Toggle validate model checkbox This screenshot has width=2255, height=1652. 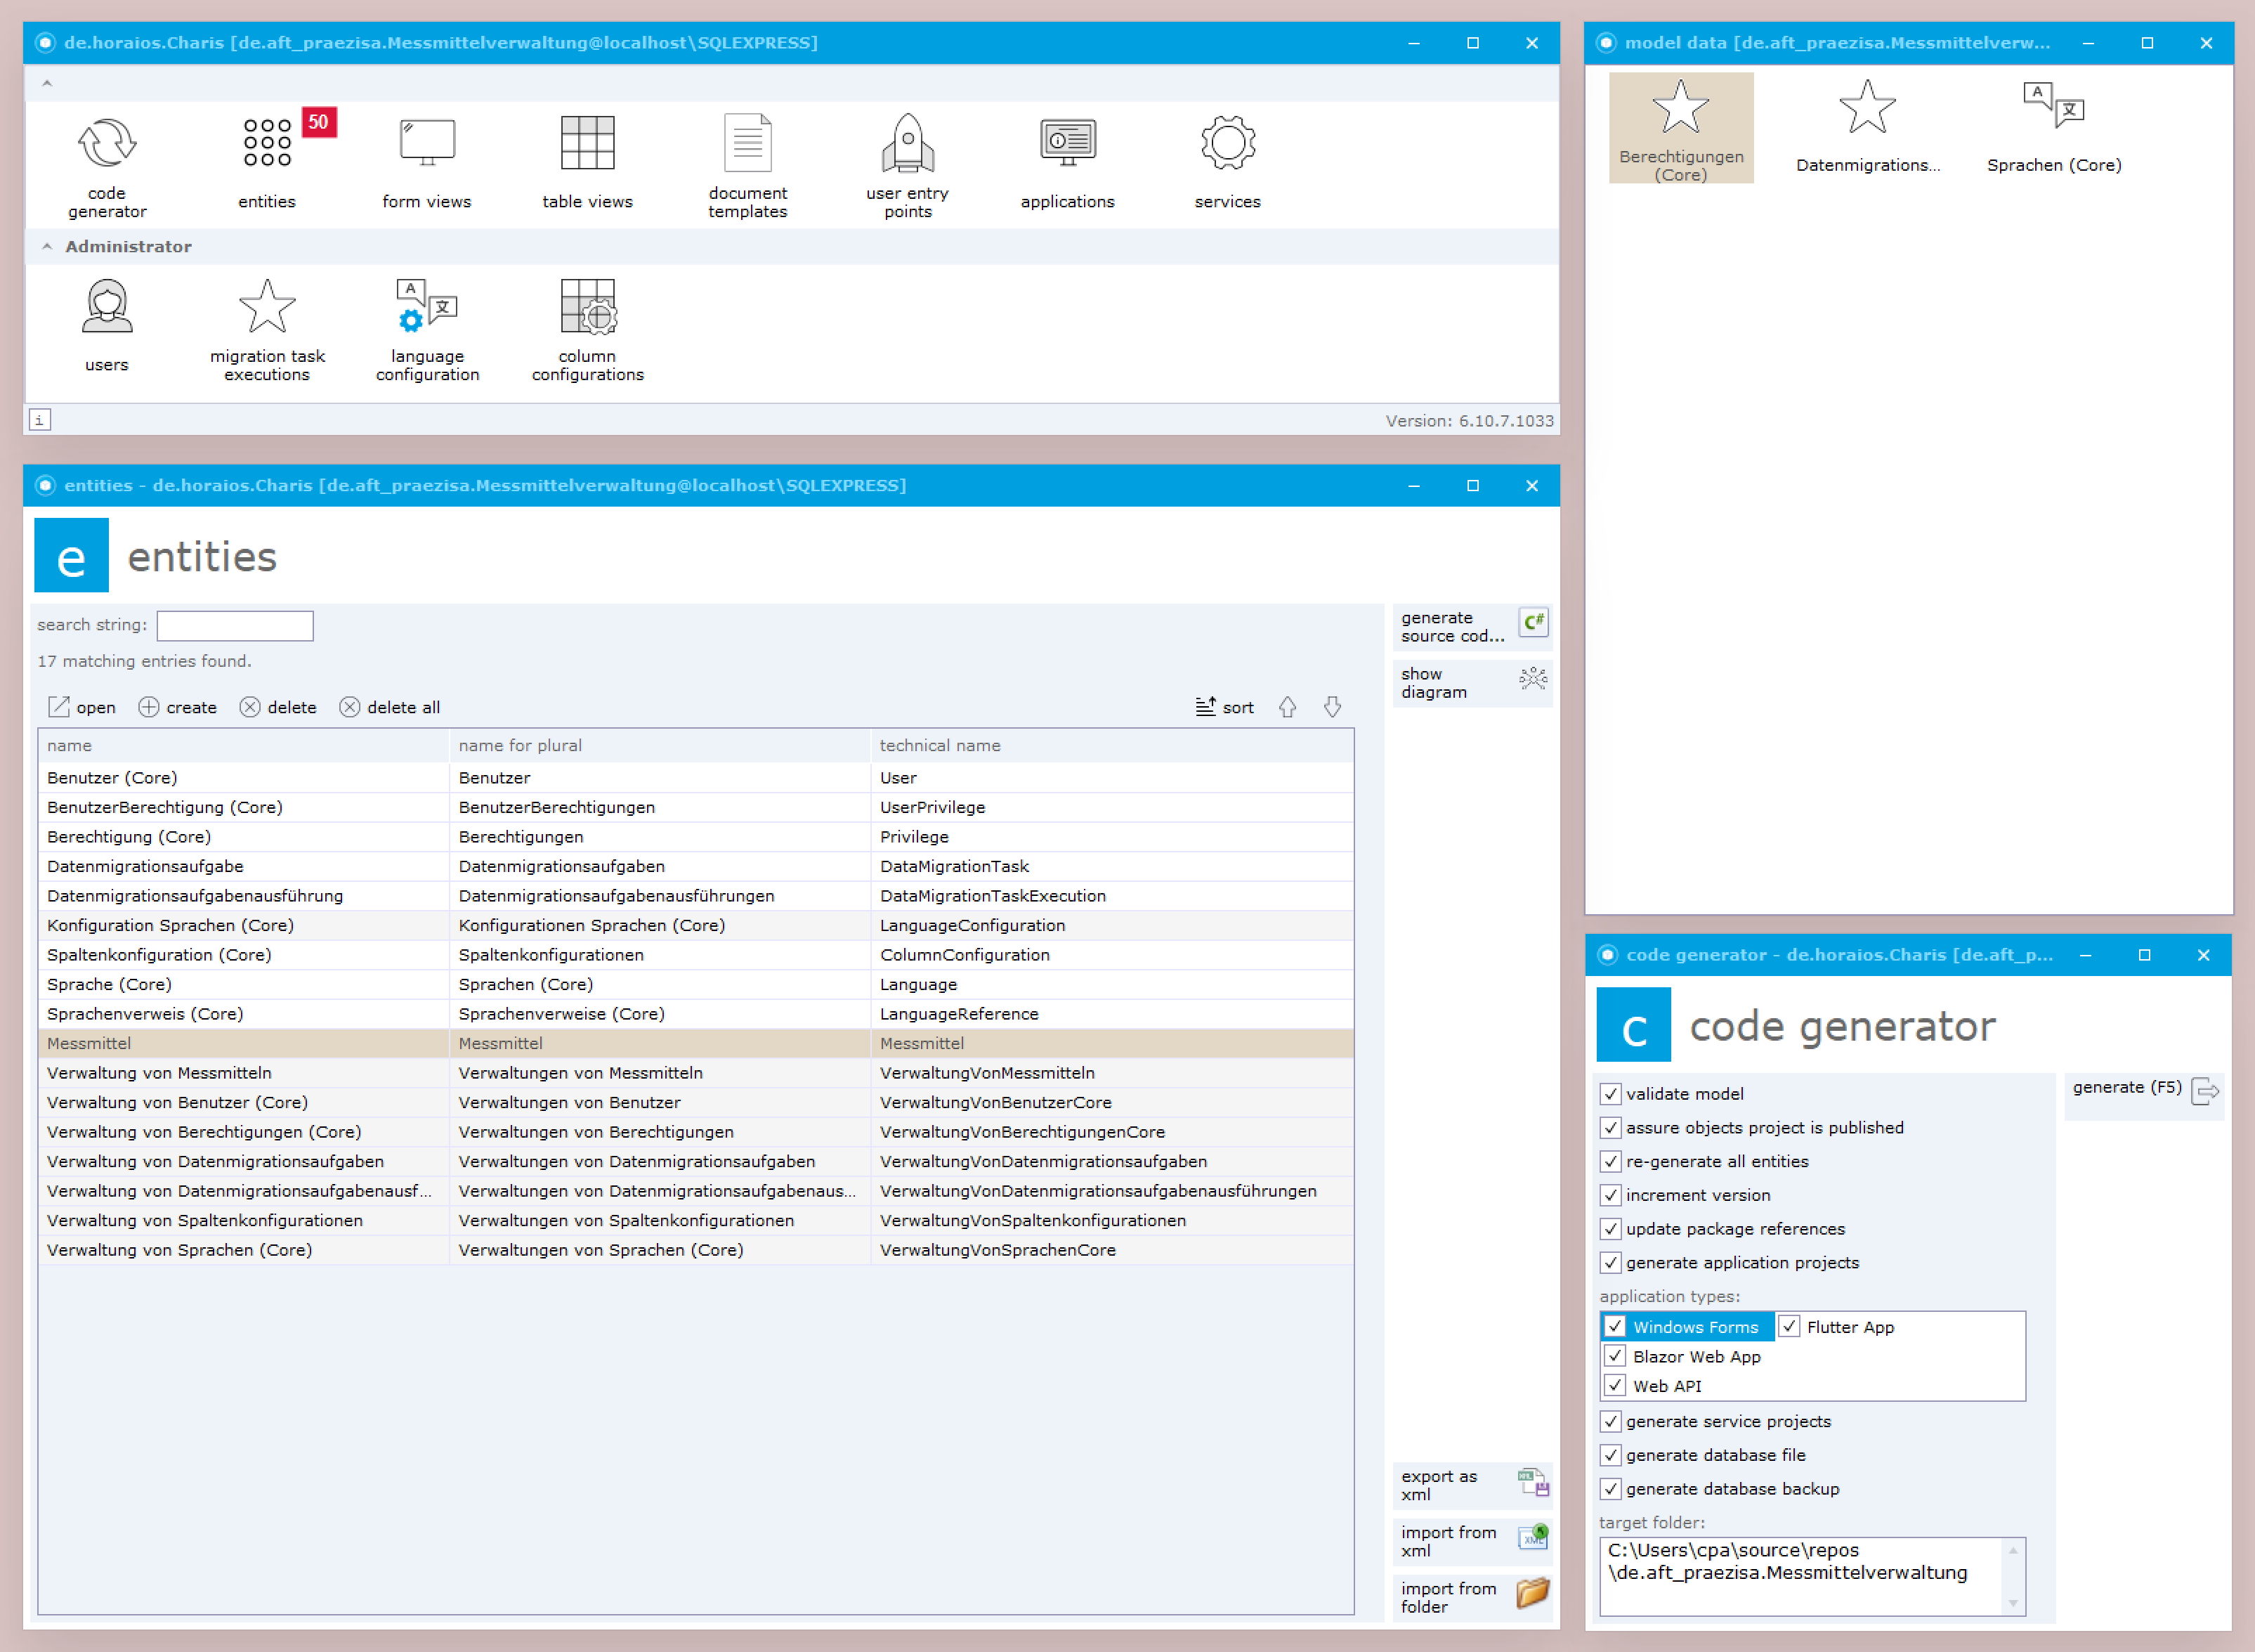1610,1094
